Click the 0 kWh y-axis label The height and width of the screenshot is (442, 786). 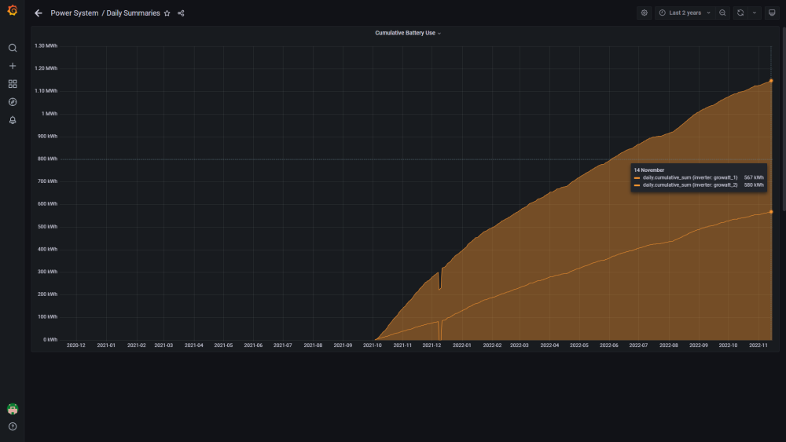50,339
